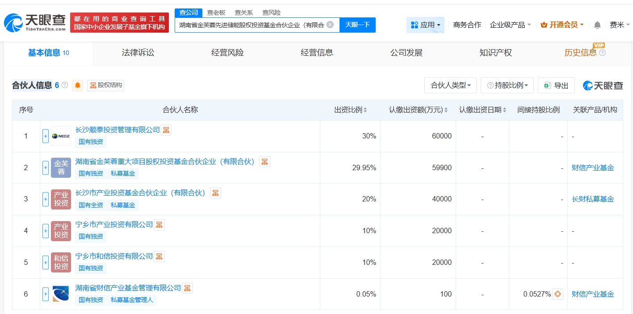Image resolution: width=633 pixels, height=314 pixels.
Task: Open the 股权结构 chart button
Action: pos(105,85)
